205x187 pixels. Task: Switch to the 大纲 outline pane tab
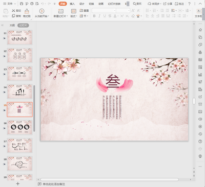[x=12, y=26]
